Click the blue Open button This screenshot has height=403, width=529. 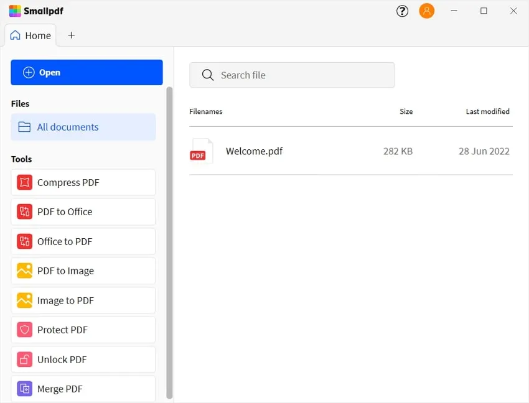(87, 72)
